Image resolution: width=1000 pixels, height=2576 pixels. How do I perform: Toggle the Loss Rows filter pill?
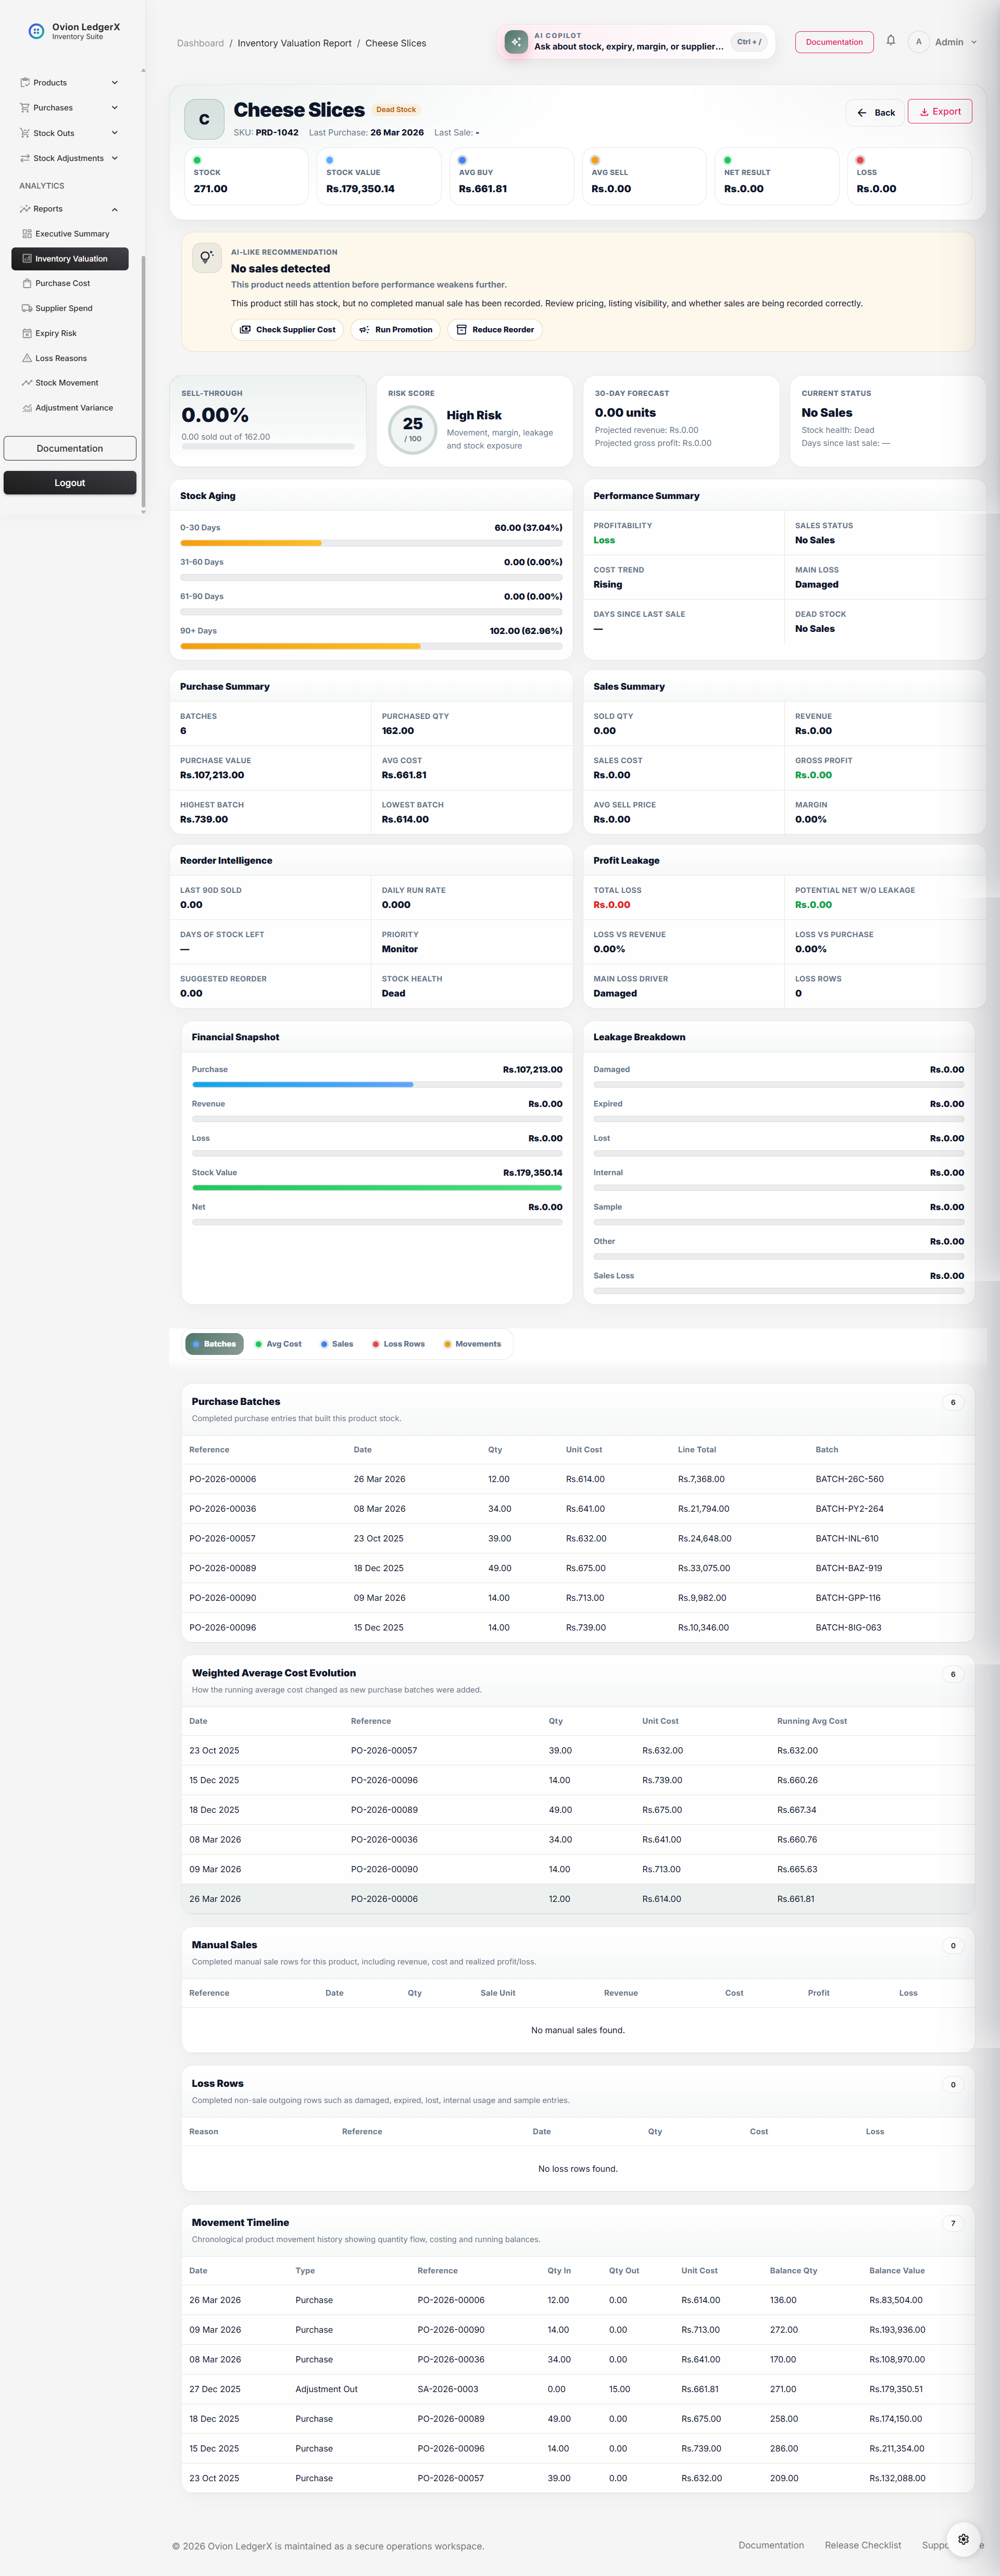tap(399, 1344)
